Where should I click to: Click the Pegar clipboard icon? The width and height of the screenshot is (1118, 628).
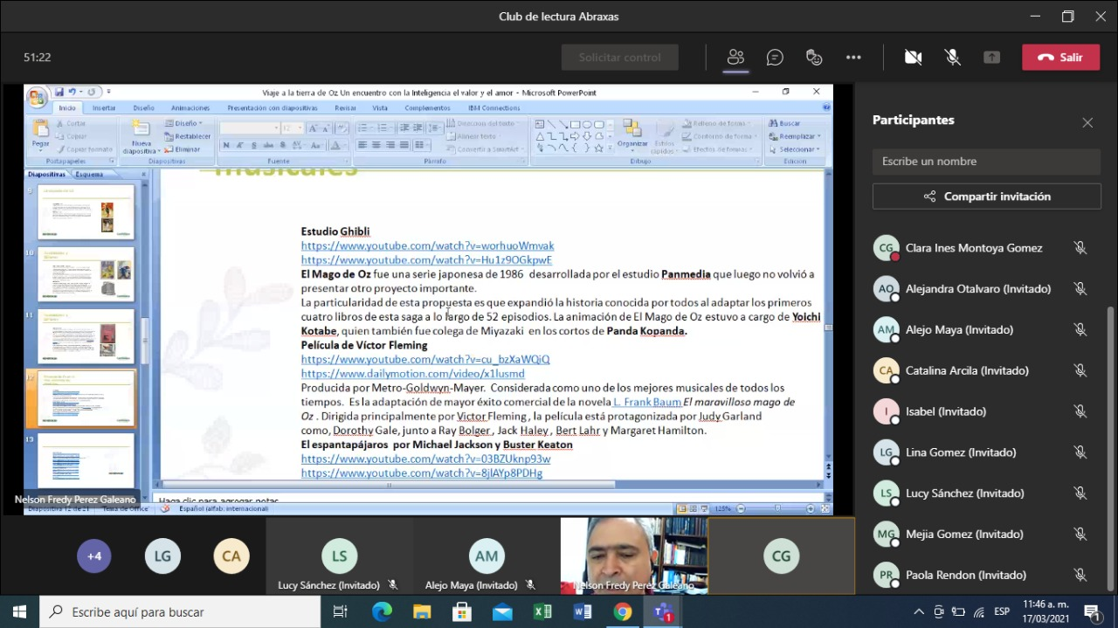40,130
